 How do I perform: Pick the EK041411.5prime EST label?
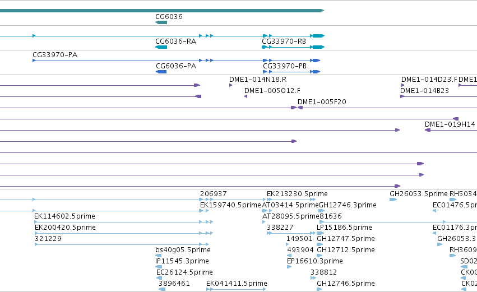(237, 284)
